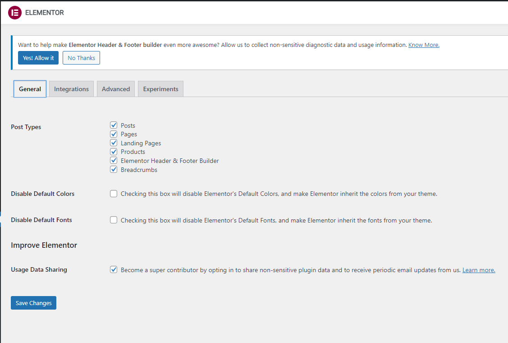Toggle Elementor Header & Footer Builder checkbox
This screenshot has height=343, width=508.
114,161
